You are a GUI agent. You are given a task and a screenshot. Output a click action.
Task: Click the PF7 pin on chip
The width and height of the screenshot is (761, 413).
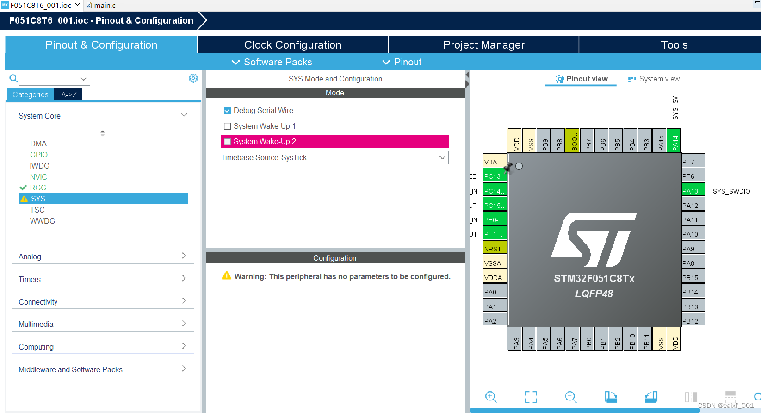pyautogui.click(x=693, y=162)
